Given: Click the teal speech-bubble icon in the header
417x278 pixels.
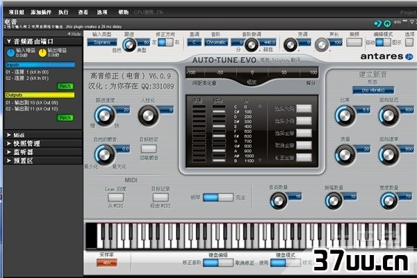Looking at the screenshot, I should click(377, 24).
